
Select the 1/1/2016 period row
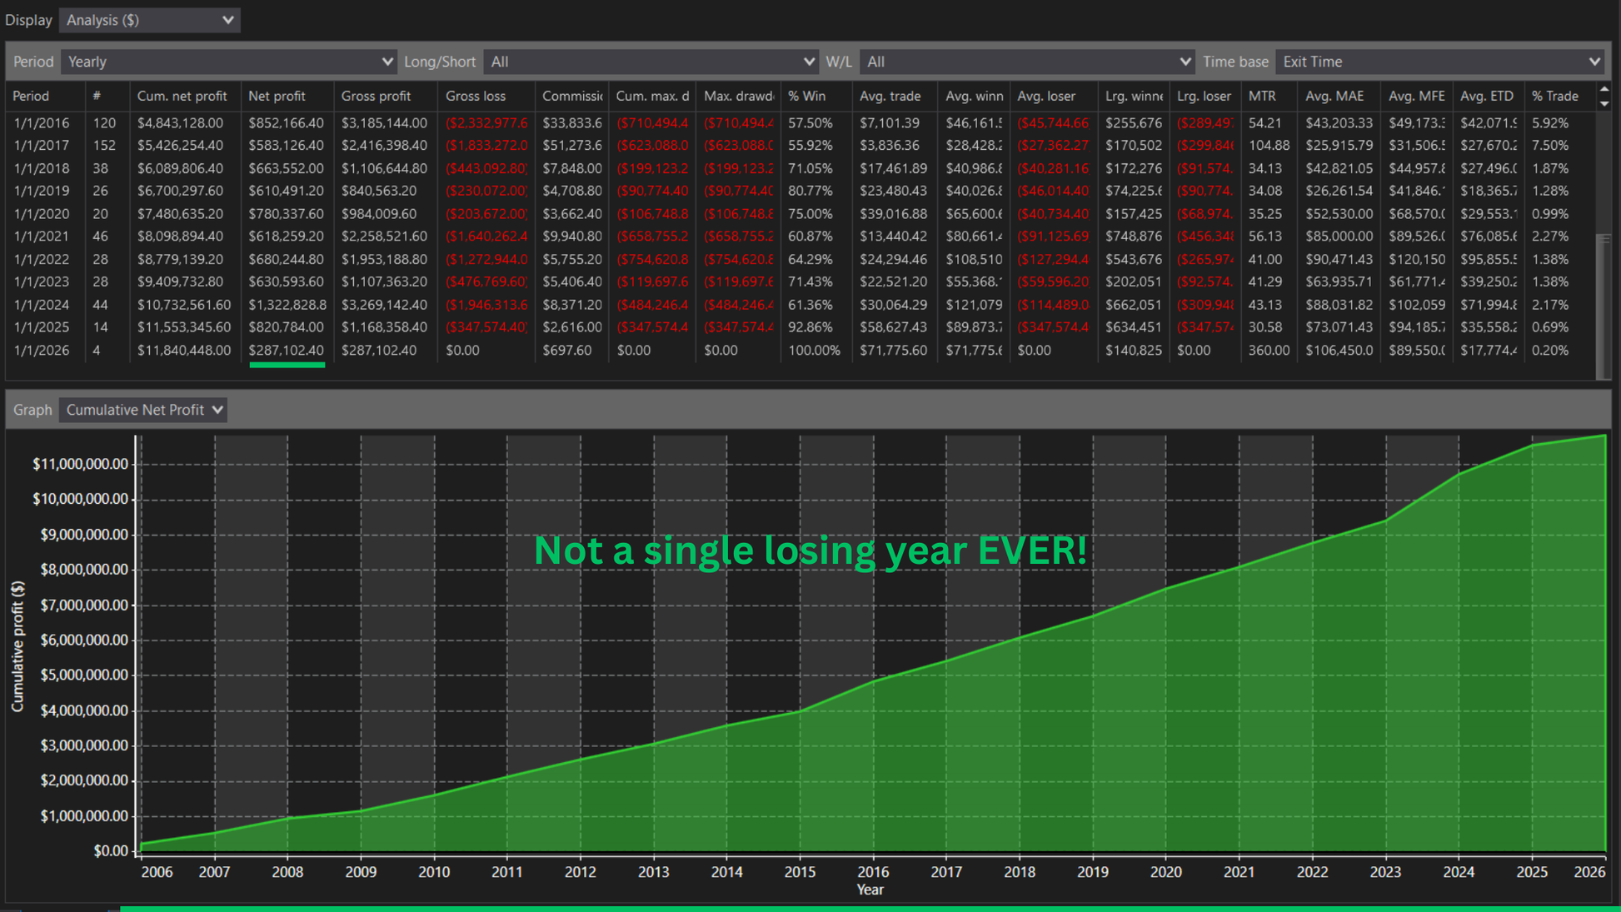(x=42, y=122)
